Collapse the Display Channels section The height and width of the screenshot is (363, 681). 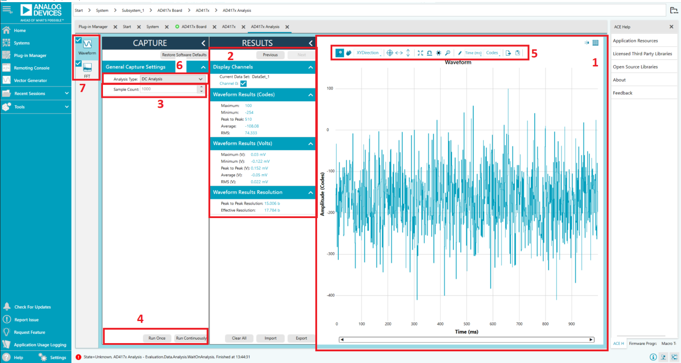[311, 67]
